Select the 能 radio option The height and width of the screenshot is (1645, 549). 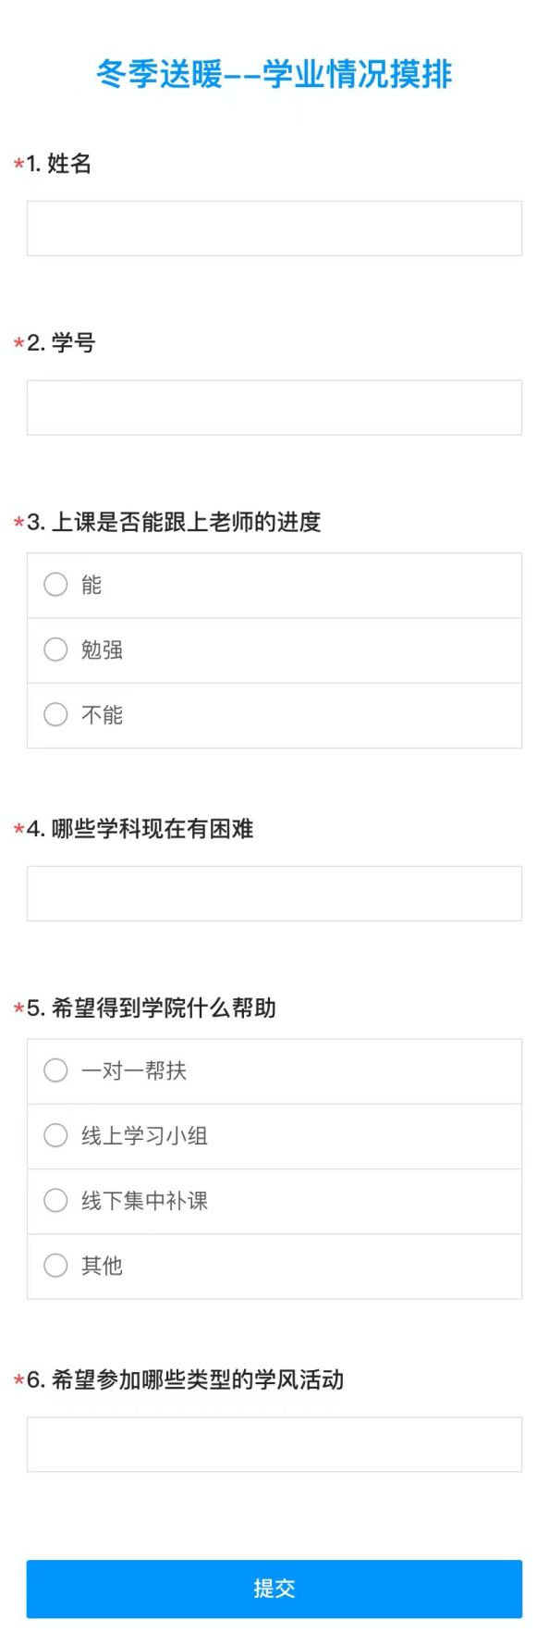point(274,586)
